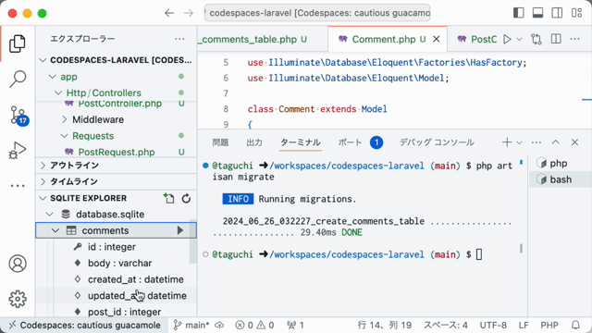Image resolution: width=592 pixels, height=333 pixels.
Task: Select the bash terminal in list
Action: 560,179
